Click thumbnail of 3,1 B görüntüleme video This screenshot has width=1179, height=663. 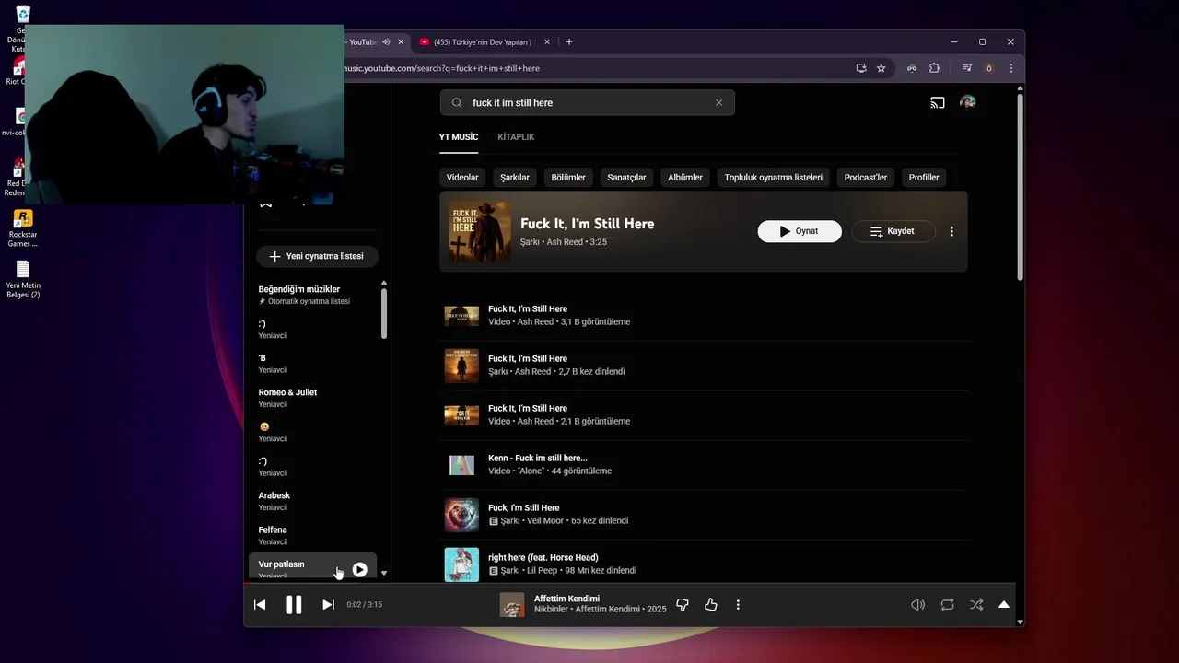[x=461, y=316]
